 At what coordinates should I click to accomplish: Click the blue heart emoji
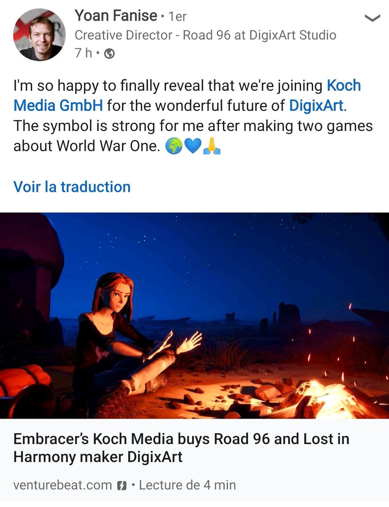click(192, 146)
